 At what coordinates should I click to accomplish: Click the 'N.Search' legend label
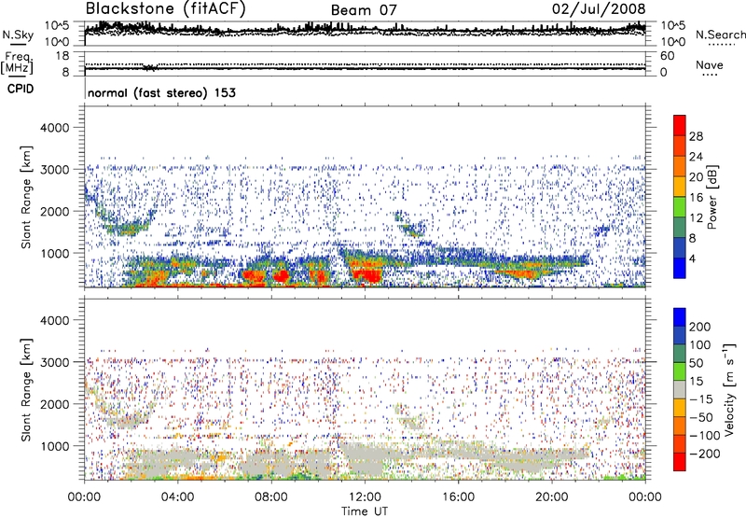[720, 35]
